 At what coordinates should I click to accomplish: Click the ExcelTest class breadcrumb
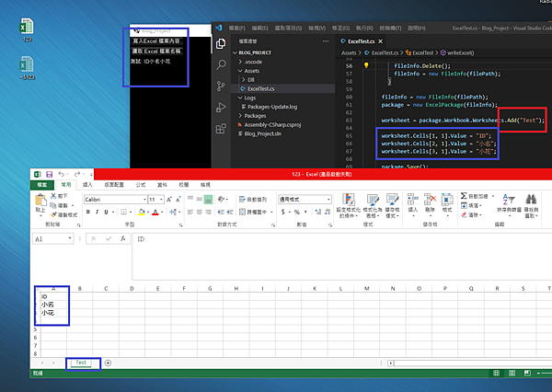tap(420, 52)
